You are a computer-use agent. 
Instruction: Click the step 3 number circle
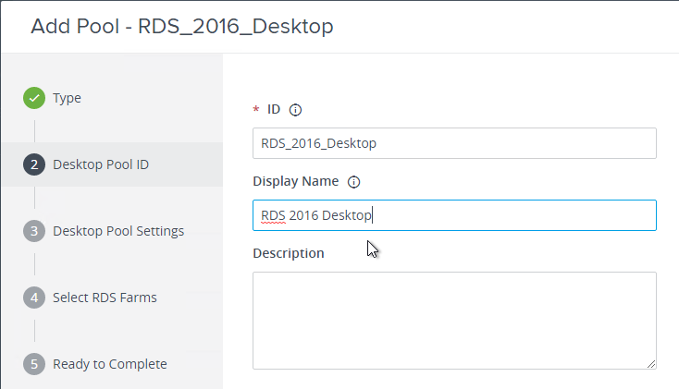34,231
